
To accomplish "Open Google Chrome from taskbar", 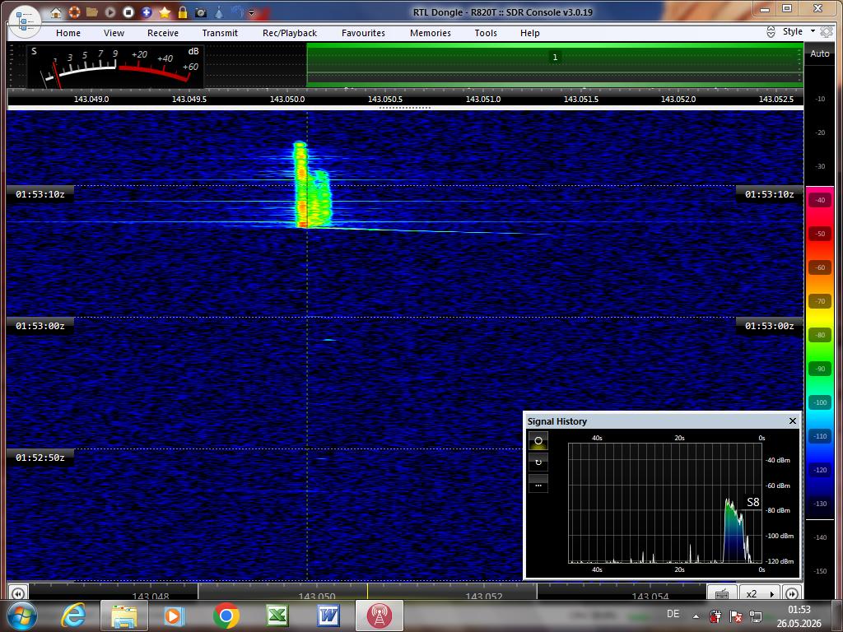I will [x=226, y=616].
